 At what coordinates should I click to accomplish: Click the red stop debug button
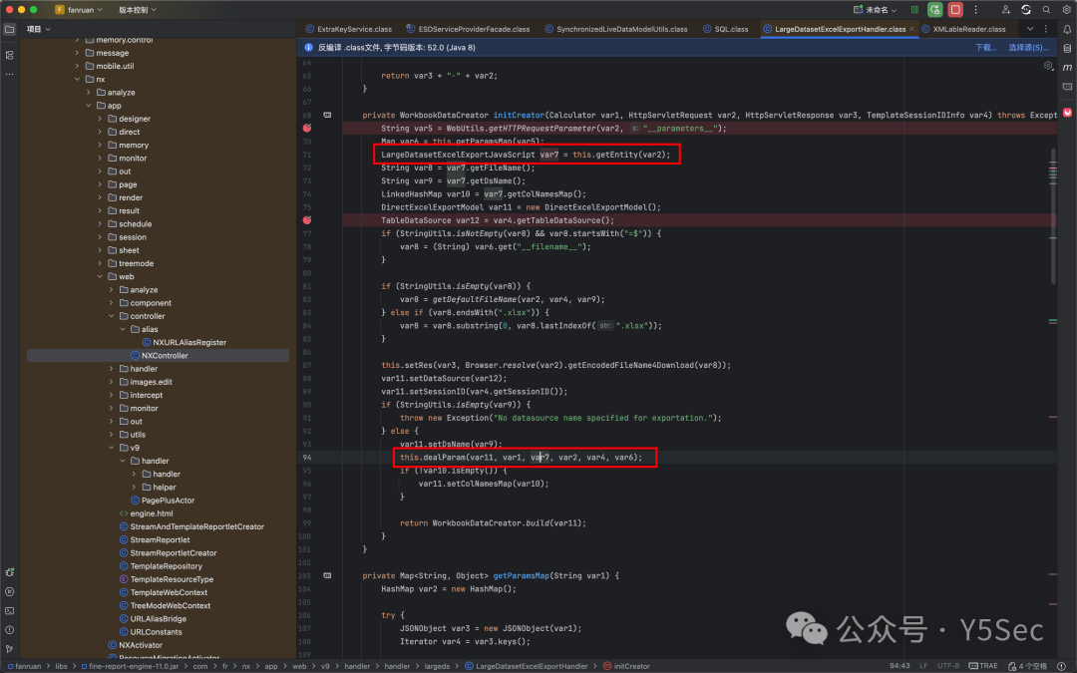(954, 10)
